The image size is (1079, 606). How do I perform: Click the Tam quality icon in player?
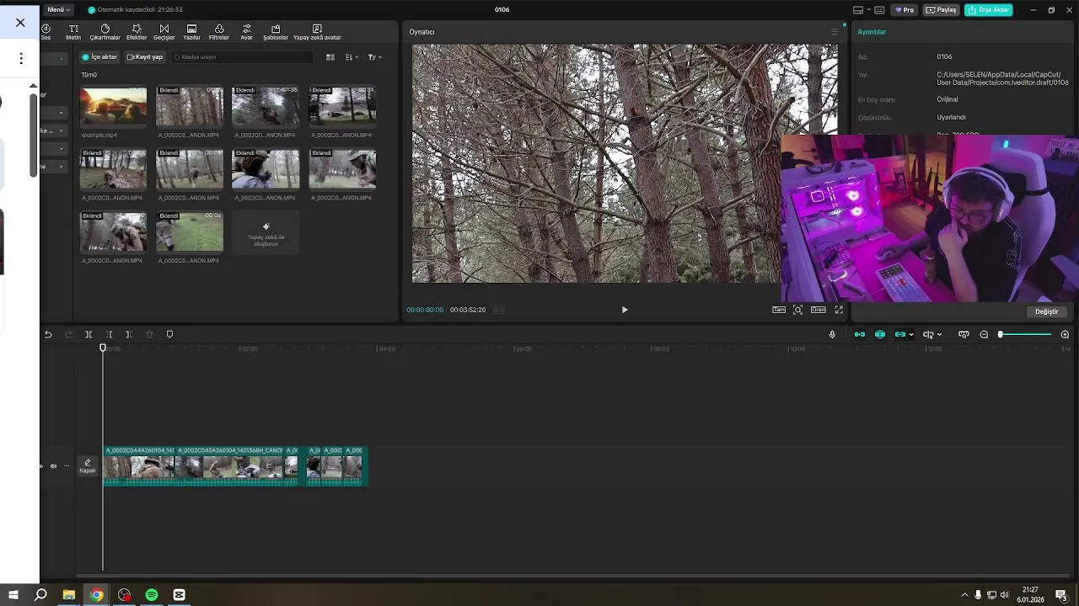pyautogui.click(x=779, y=310)
